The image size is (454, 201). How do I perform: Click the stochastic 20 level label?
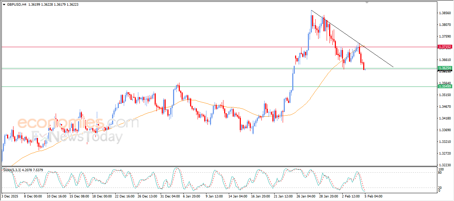coord(440,188)
